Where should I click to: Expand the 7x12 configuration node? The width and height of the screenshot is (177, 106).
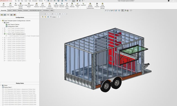pyautogui.click(x=3, y=28)
